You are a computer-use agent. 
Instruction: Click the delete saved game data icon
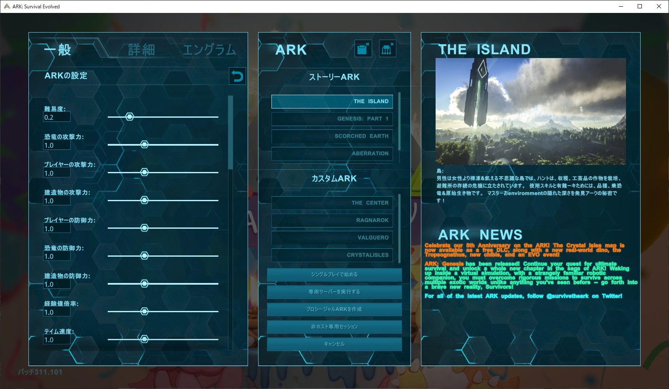coord(363,48)
